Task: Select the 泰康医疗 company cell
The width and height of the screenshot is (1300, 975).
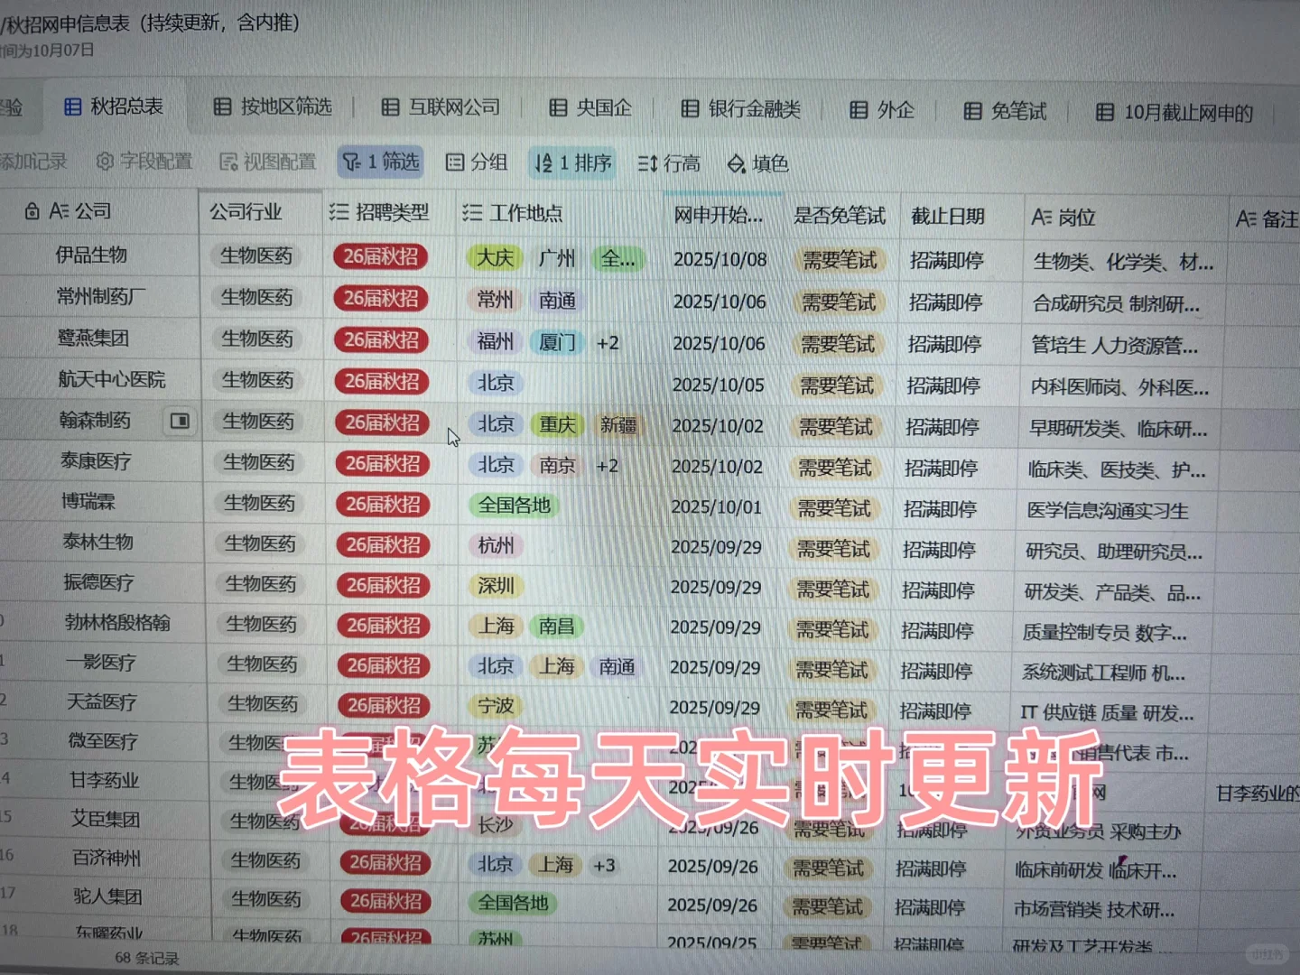Action: 97,461
